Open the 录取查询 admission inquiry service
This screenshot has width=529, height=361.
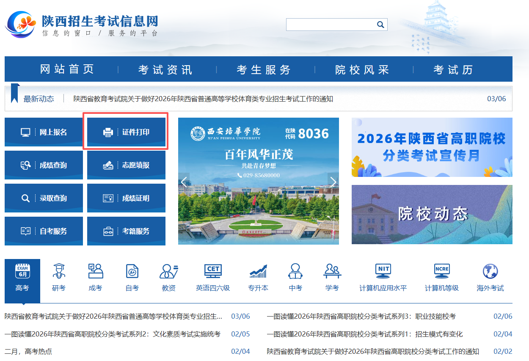pyautogui.click(x=44, y=198)
